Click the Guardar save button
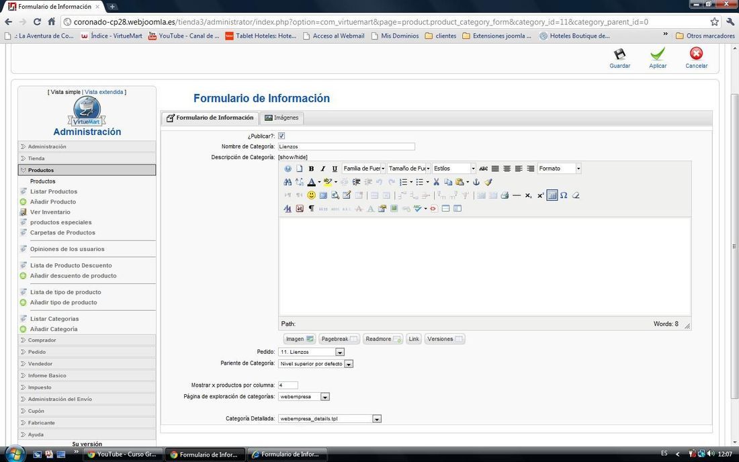This screenshot has height=462, width=739. tap(620, 58)
